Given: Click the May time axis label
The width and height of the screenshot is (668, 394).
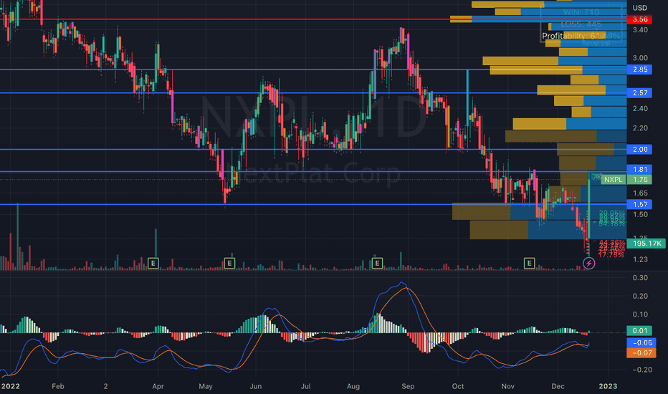Looking at the screenshot, I should (205, 386).
